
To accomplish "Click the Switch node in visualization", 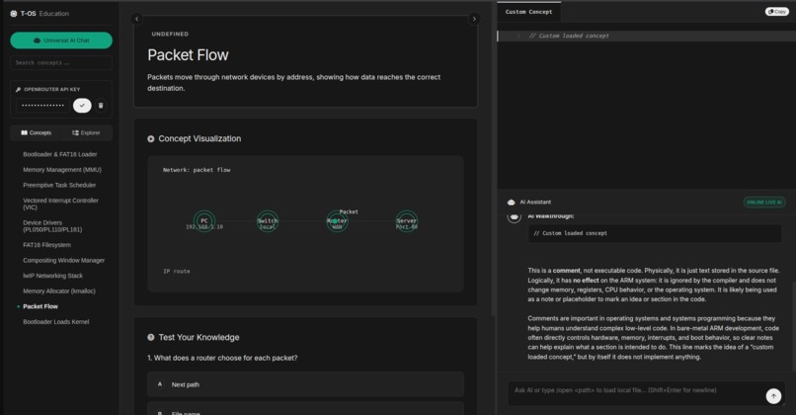I will click(268, 221).
